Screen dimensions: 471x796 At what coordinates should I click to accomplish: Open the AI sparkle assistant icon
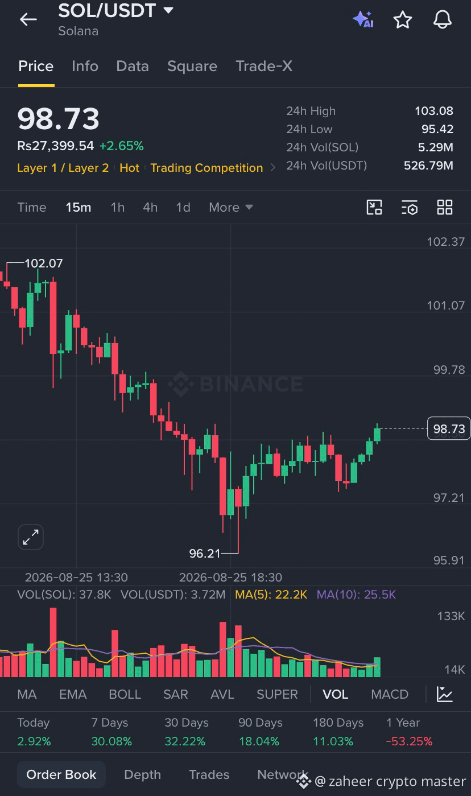[x=363, y=19]
